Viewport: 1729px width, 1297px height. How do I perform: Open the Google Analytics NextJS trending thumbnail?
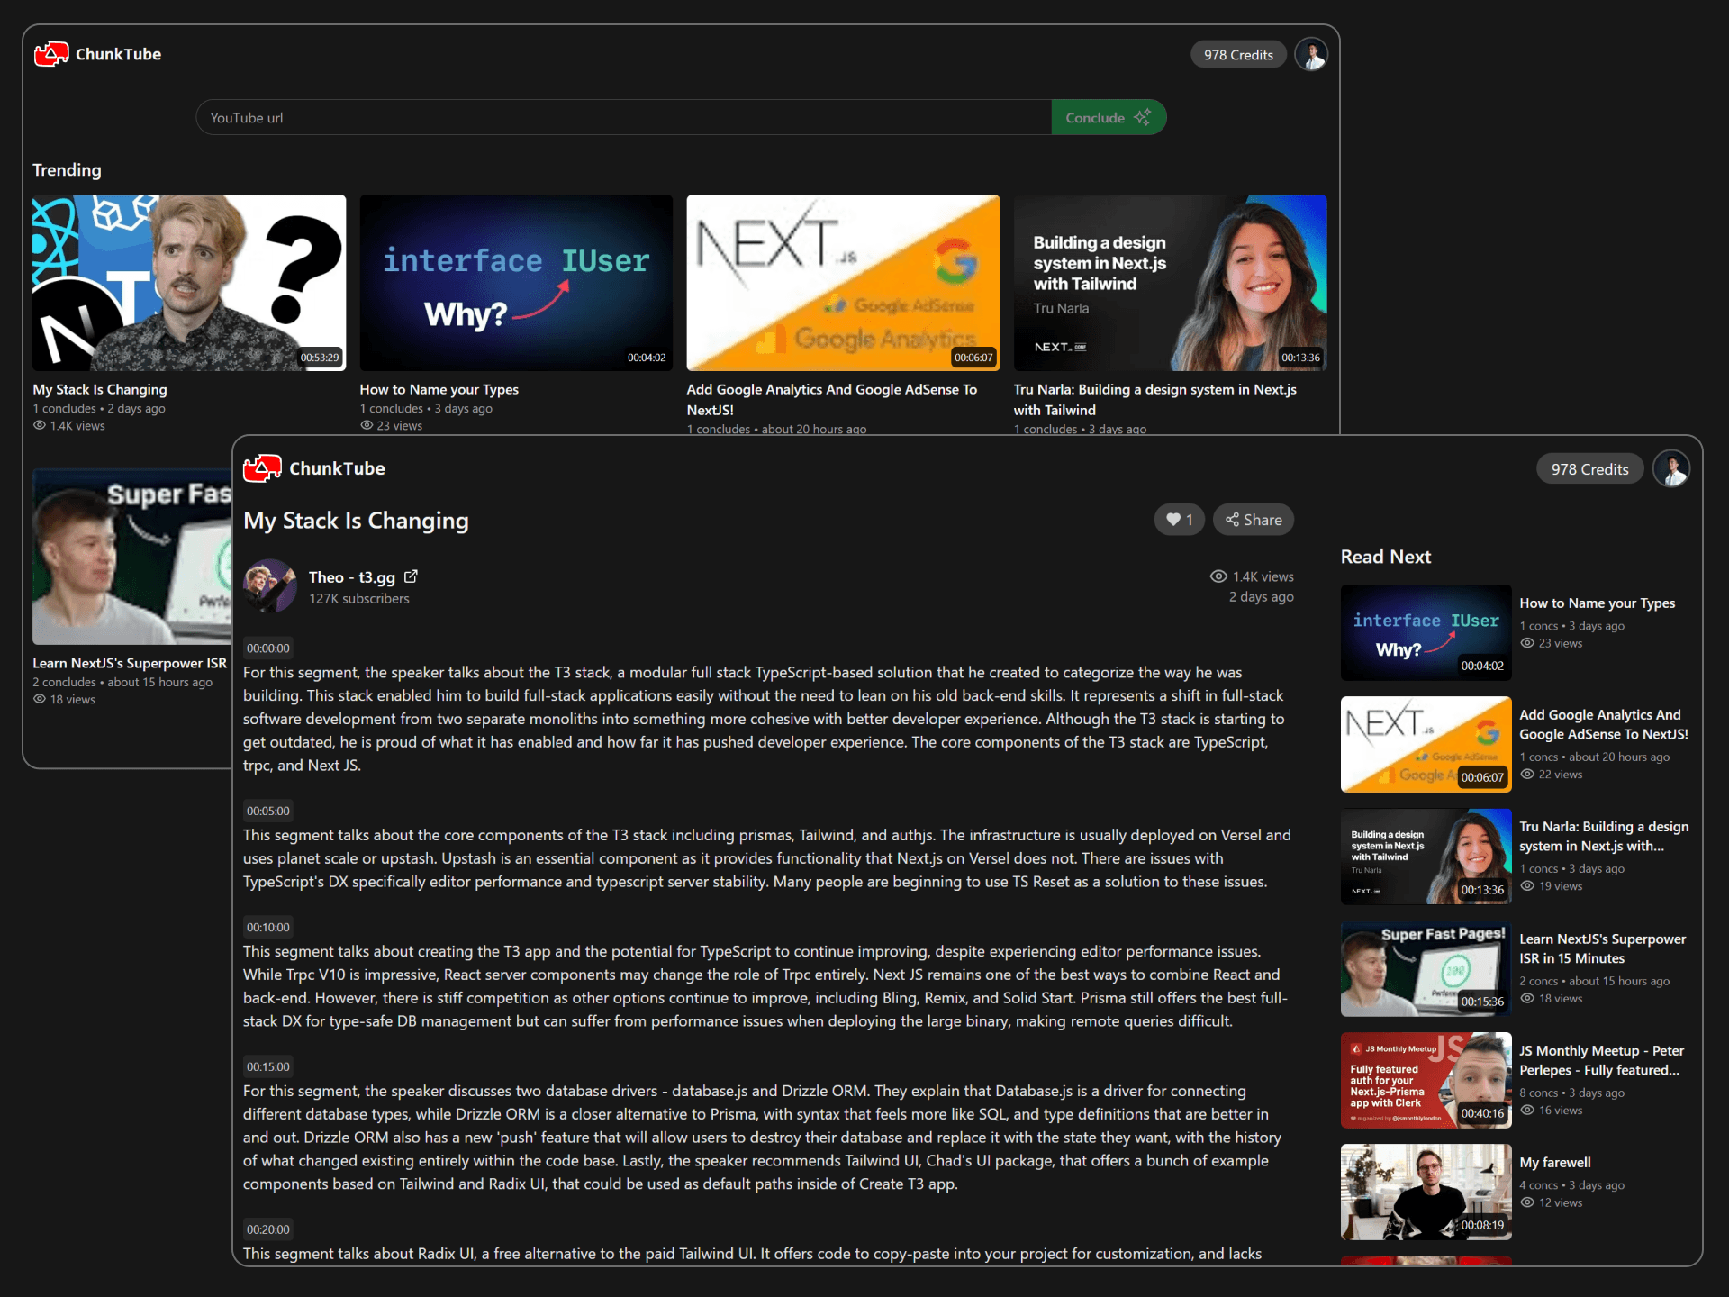click(x=843, y=283)
